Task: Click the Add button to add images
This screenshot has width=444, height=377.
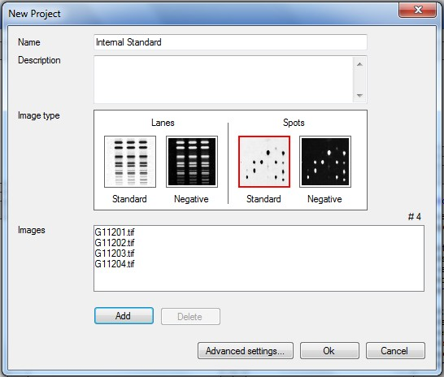Action: (124, 316)
